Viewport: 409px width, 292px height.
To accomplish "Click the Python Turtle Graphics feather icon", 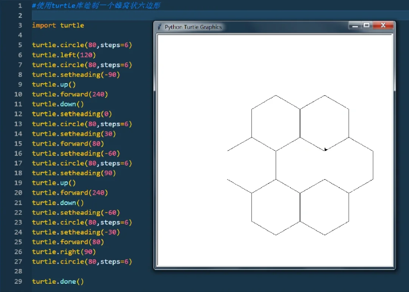I will (x=160, y=27).
